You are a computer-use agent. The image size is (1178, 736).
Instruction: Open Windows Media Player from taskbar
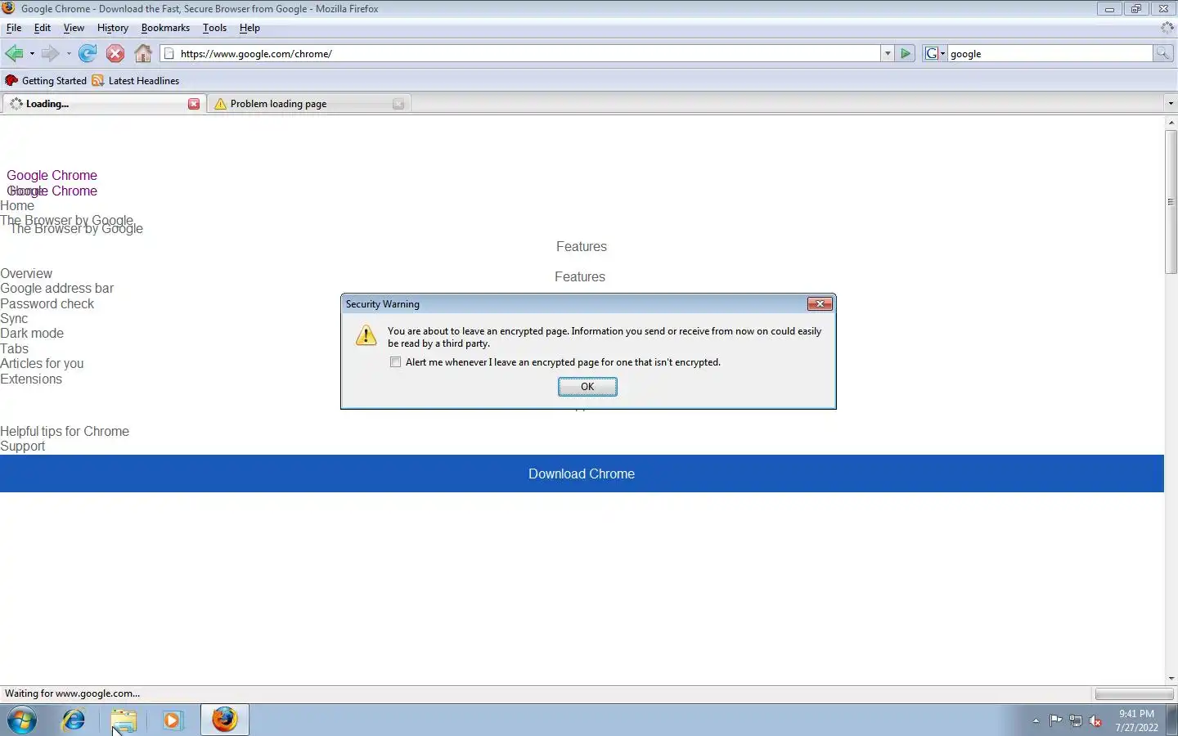pyautogui.click(x=173, y=720)
